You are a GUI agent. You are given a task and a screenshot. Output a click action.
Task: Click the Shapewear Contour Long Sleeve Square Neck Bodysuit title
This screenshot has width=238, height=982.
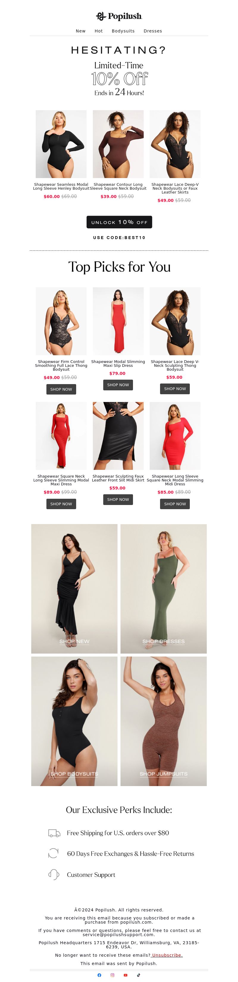click(118, 186)
